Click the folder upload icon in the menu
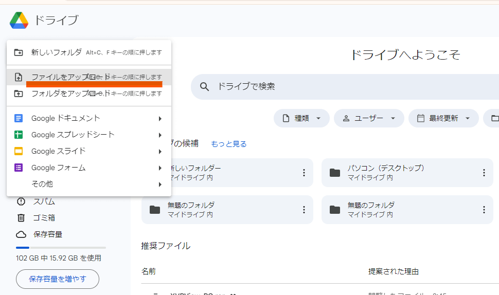 click(x=19, y=94)
